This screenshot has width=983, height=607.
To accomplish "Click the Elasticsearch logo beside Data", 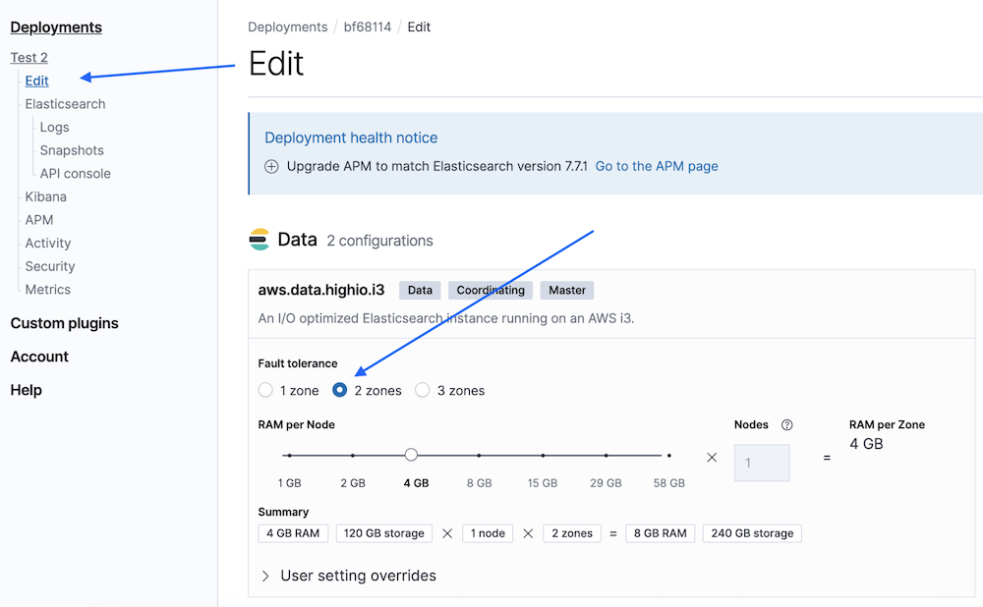I will pyautogui.click(x=259, y=240).
